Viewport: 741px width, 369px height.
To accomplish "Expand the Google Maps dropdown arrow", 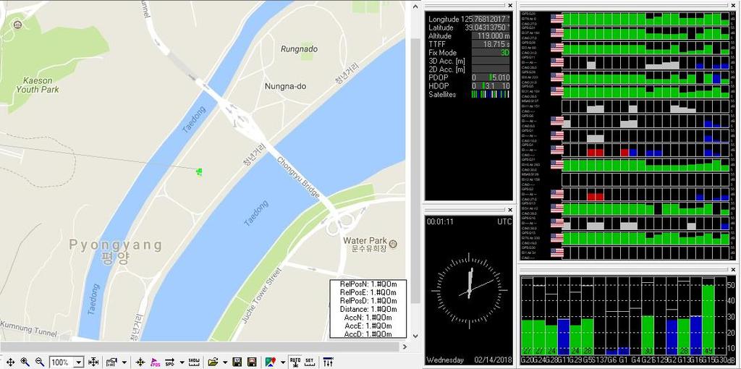I will 283,362.
